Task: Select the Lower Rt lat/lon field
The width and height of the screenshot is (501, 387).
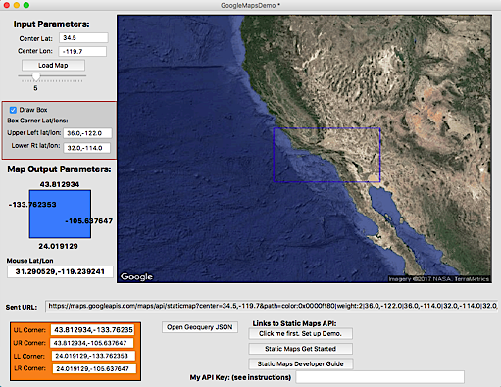Action: point(87,148)
